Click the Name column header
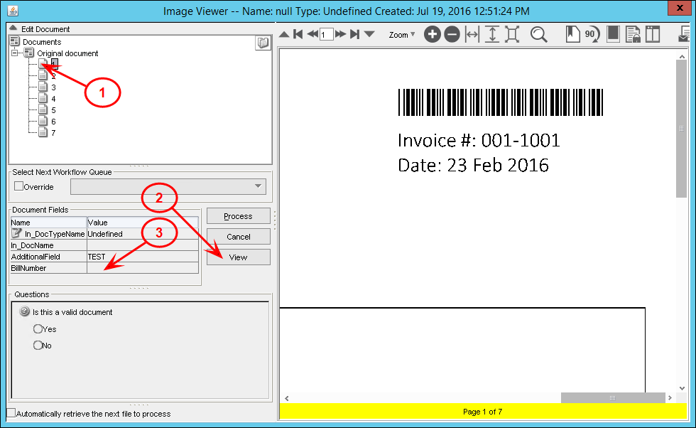 point(48,223)
